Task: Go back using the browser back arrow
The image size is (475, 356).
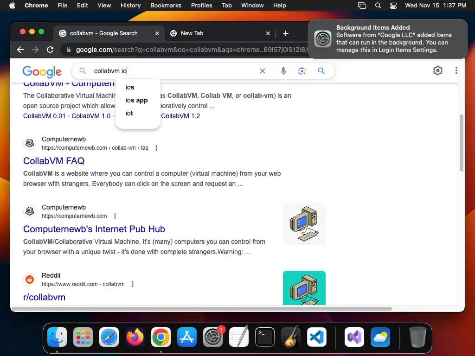Action: tap(20, 50)
